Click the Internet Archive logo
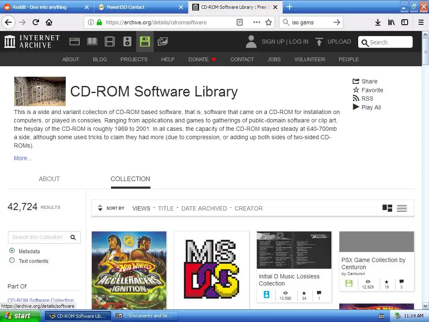Image resolution: width=429 pixels, height=322 pixels. tap(32, 42)
